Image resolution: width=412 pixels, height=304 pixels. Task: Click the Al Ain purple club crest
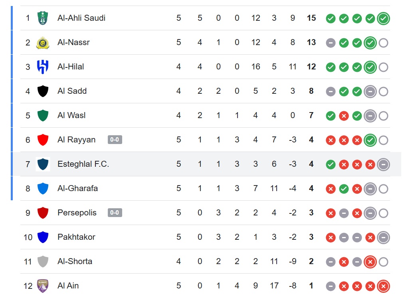tap(43, 286)
